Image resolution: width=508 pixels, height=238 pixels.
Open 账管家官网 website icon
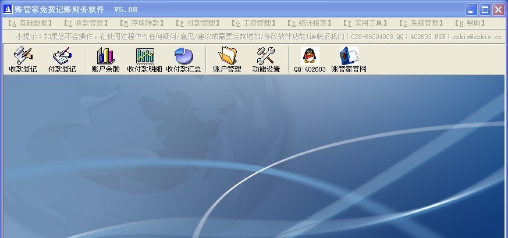tap(349, 59)
